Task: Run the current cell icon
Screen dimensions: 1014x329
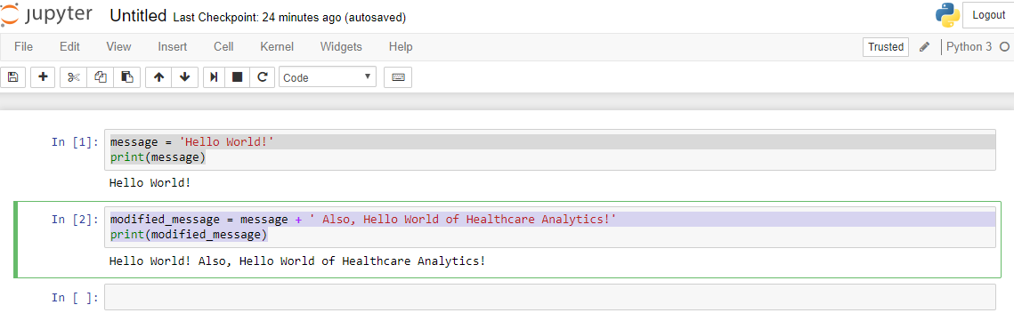Action: [214, 77]
